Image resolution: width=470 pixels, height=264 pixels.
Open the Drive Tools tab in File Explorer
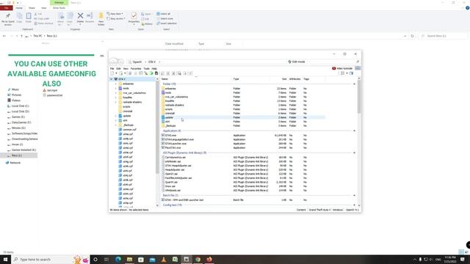(x=59, y=8)
